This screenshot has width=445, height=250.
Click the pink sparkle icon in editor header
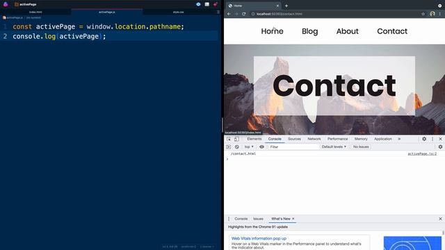tap(216, 4)
